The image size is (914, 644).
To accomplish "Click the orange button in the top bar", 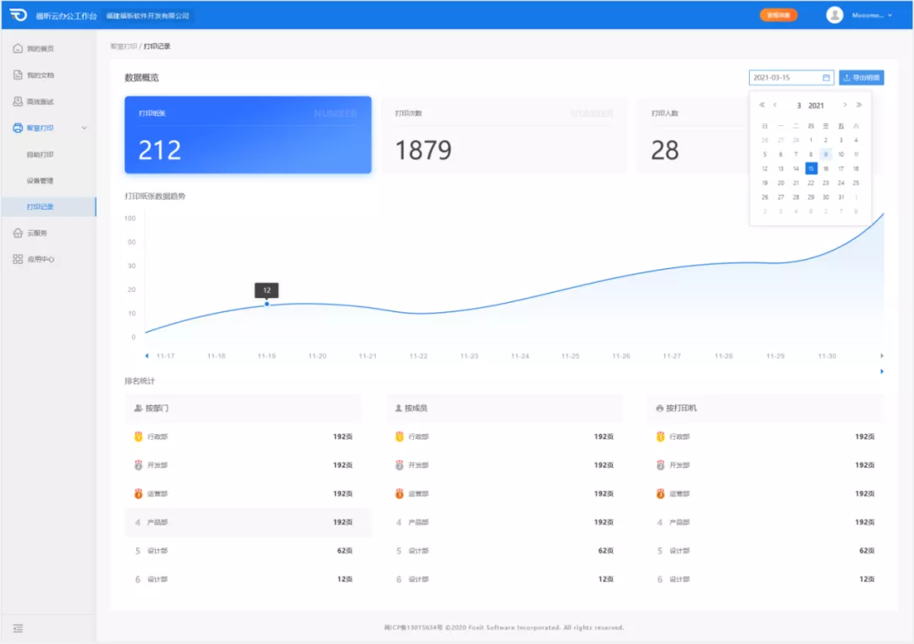I will tap(778, 15).
